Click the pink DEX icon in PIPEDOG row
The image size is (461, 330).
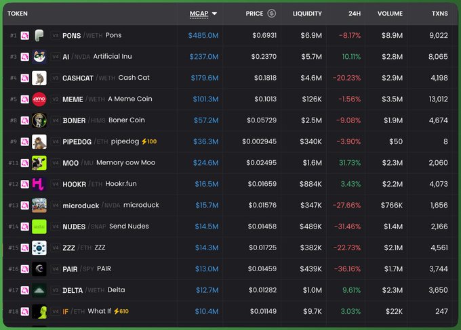[x=24, y=142]
